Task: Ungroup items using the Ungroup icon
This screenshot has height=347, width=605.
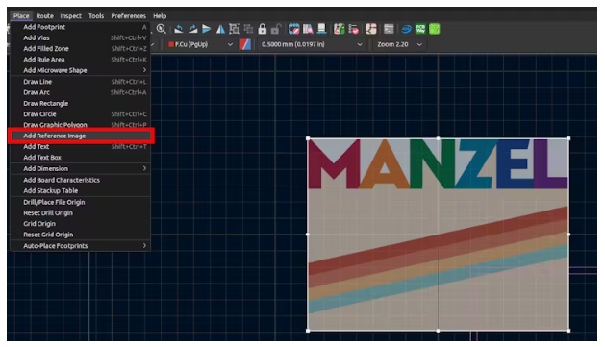Action: [x=248, y=29]
